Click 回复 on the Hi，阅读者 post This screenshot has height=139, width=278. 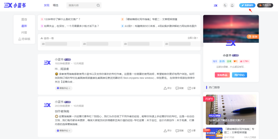pyautogui.click(x=180, y=88)
